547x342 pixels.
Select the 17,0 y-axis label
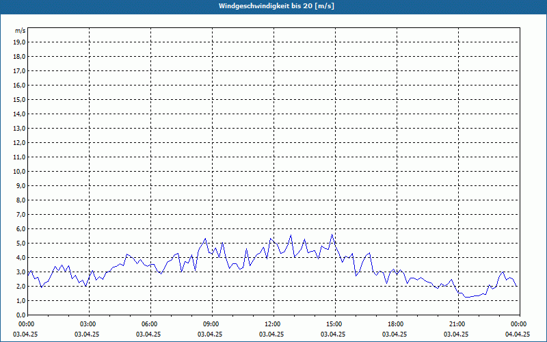(x=19, y=71)
